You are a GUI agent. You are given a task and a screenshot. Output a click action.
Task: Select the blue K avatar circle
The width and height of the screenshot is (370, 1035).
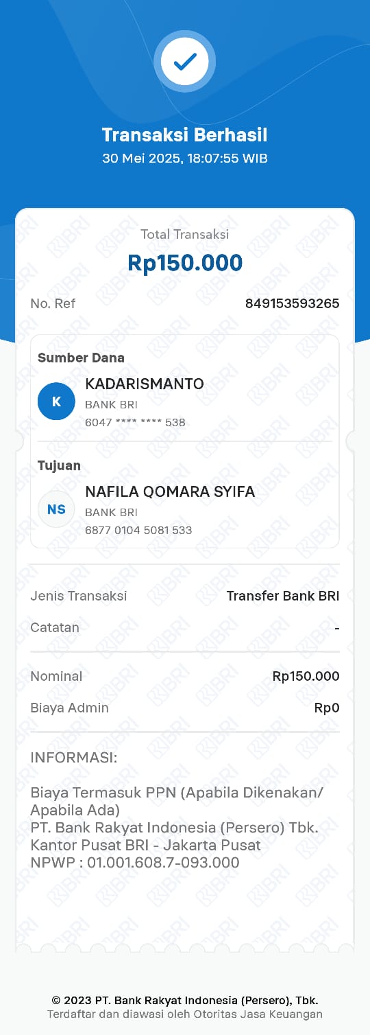56,402
